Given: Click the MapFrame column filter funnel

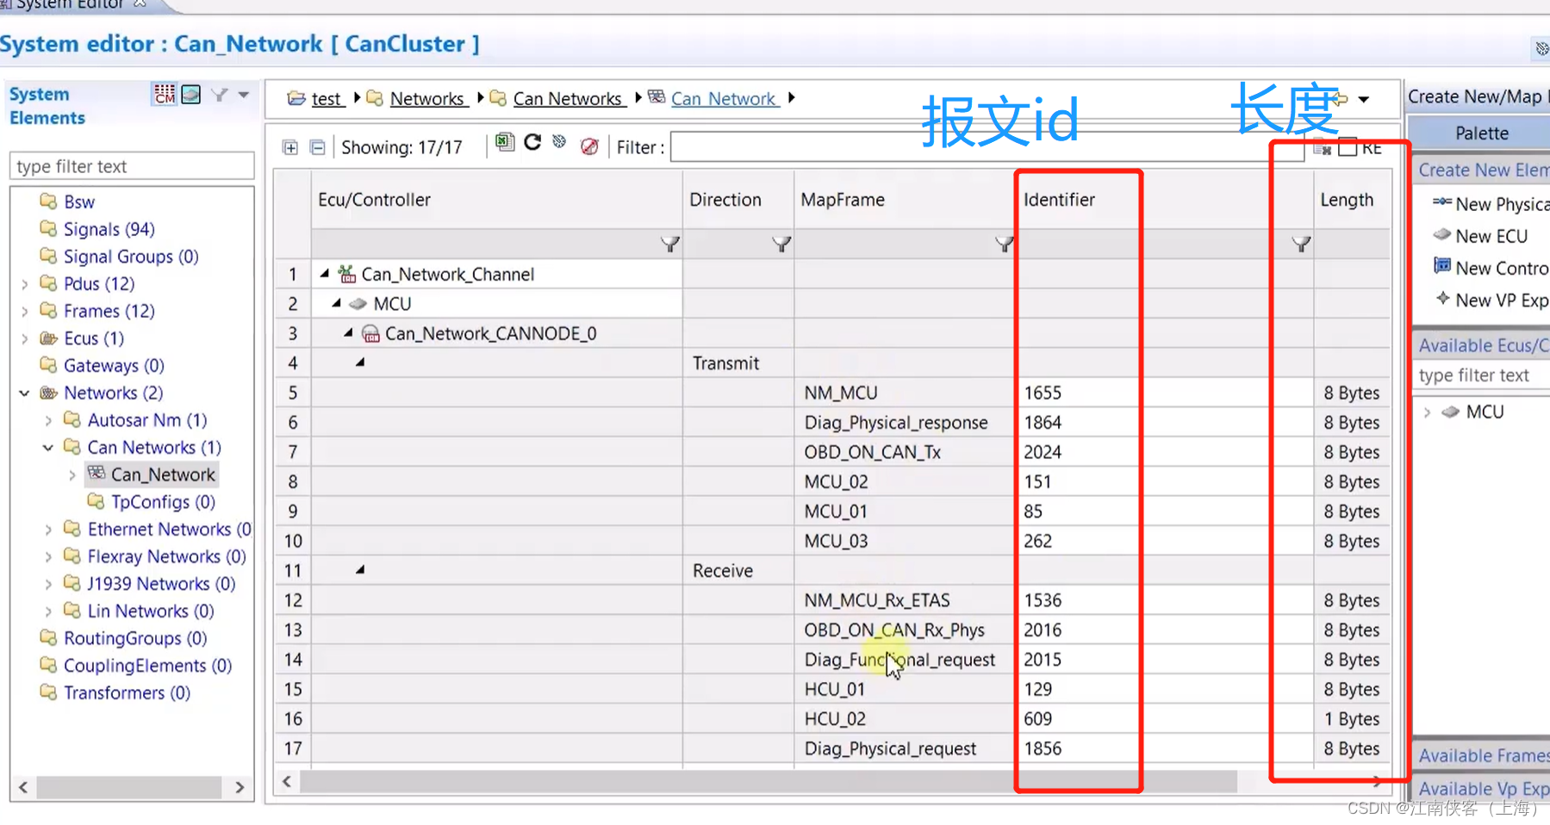Looking at the screenshot, I should click(1004, 245).
